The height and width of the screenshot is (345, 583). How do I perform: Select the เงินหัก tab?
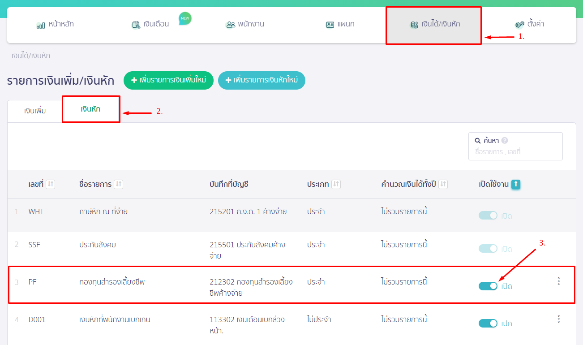pyautogui.click(x=90, y=109)
